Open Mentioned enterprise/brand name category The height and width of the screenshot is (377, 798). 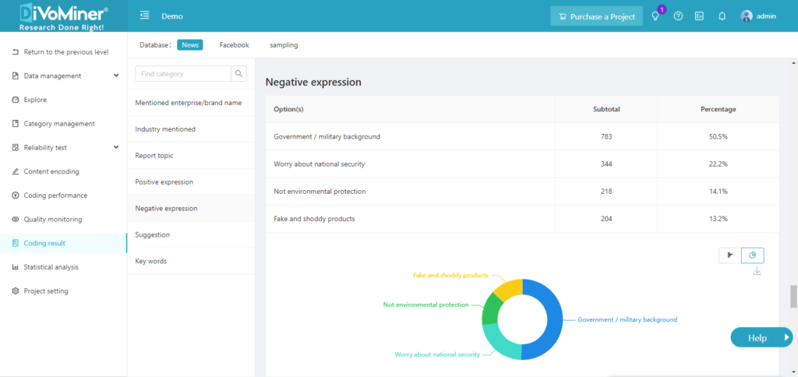[x=191, y=103]
